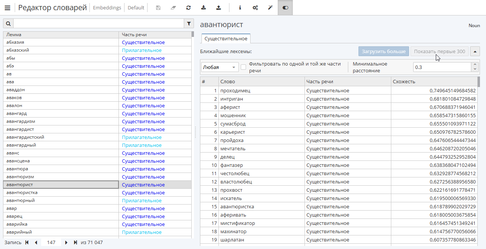This screenshot has height=249, width=486.
Task: Click the Embeddings label in the toolbar
Action: pyautogui.click(x=107, y=8)
